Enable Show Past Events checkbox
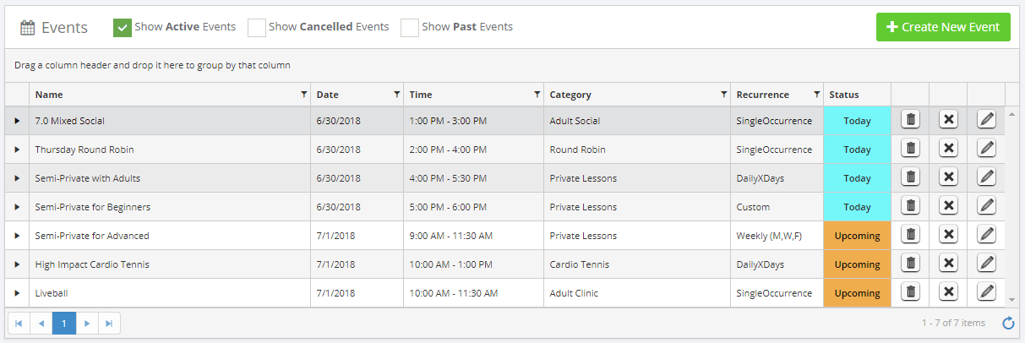Viewport: 1025px width, 343px height. 410,27
